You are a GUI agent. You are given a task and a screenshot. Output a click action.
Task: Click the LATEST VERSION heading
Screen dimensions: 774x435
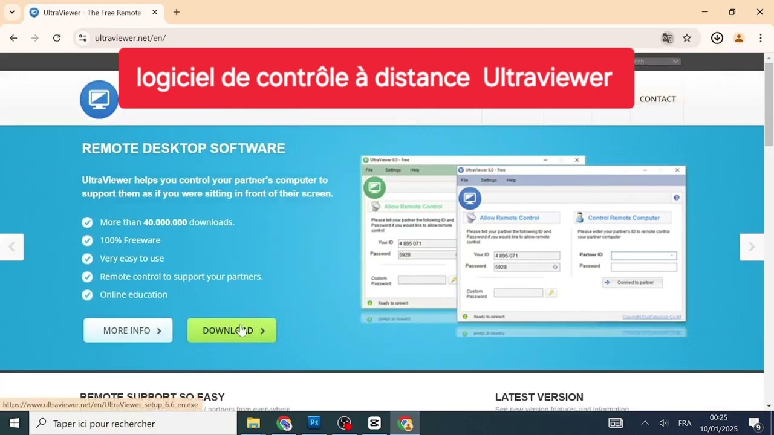(539, 397)
